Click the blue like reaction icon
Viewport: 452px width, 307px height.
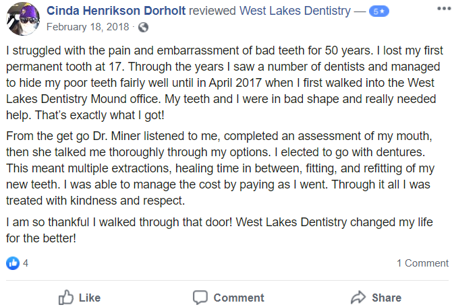(13, 263)
